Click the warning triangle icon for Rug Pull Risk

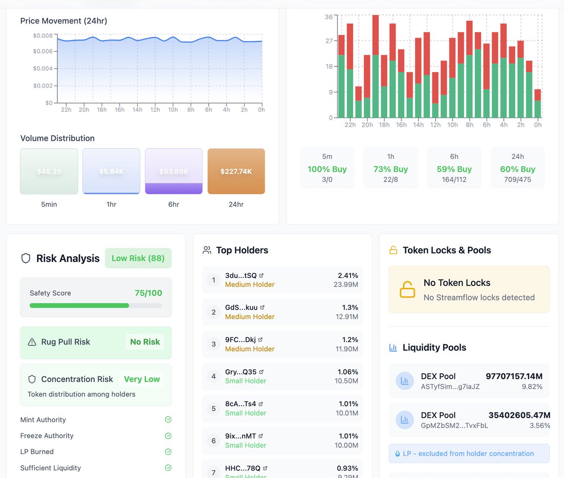(x=32, y=342)
